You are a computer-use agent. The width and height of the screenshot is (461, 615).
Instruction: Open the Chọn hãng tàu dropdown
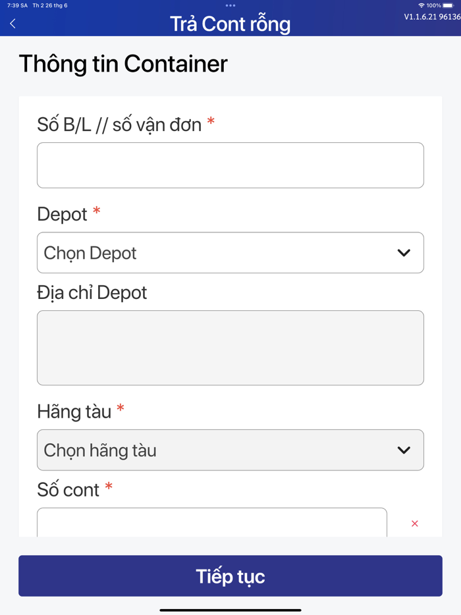(x=230, y=450)
